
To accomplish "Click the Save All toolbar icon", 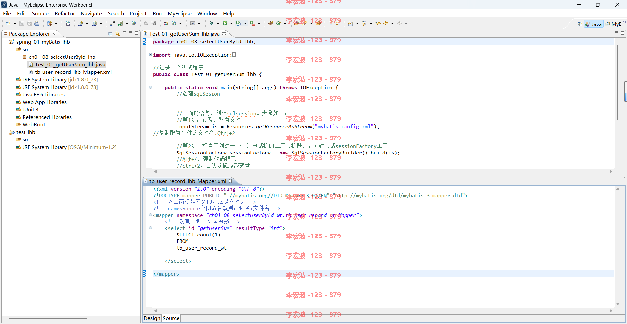I will point(29,23).
